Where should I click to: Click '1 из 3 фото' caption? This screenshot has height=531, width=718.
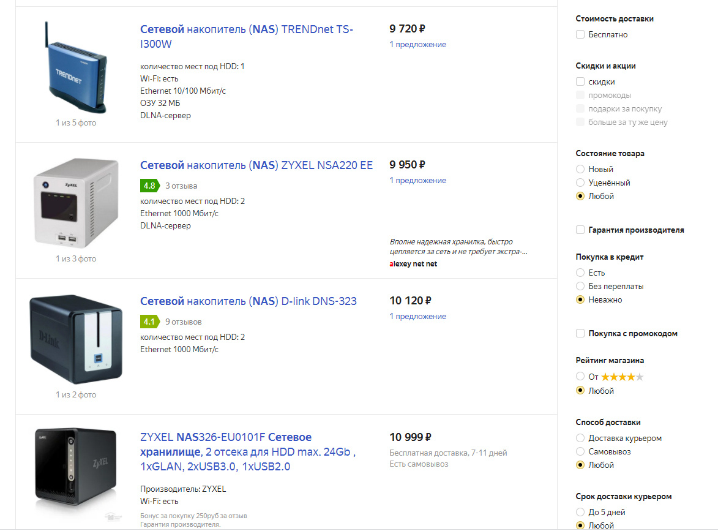pos(76,259)
